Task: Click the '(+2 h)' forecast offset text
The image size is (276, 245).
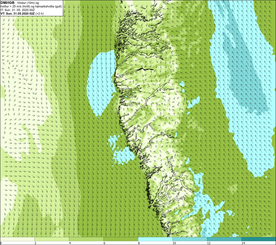Action: 39,14
